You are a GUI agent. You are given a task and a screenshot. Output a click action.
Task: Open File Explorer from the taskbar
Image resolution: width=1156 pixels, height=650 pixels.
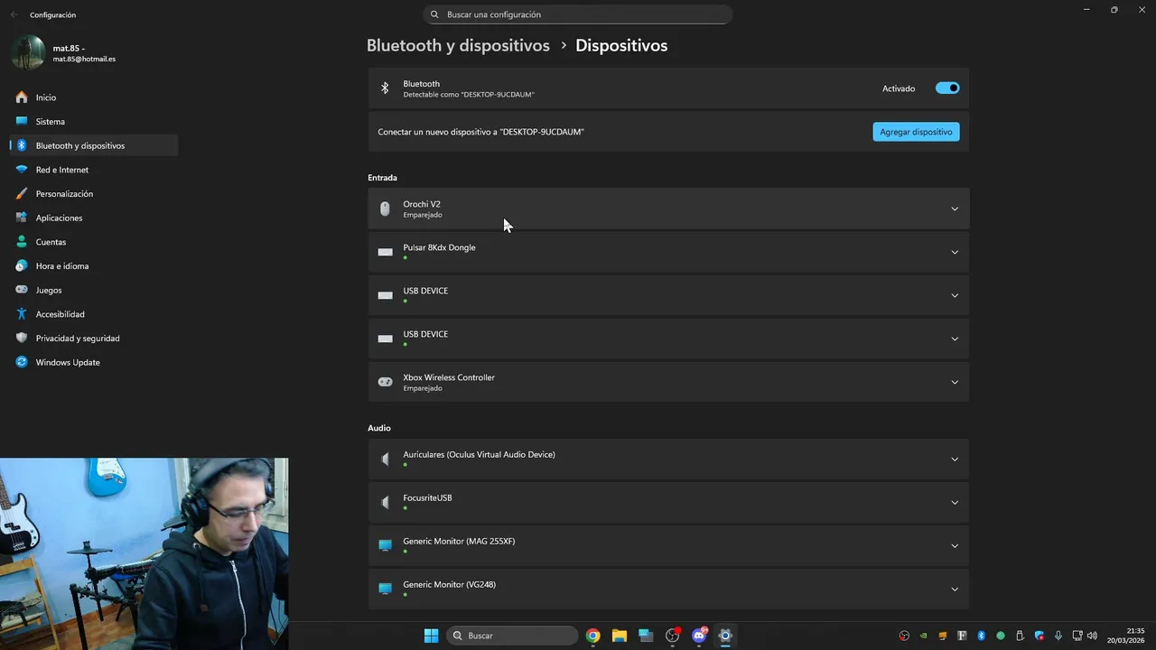(x=619, y=636)
